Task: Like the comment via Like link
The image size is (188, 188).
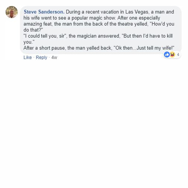Action: (x=27, y=58)
